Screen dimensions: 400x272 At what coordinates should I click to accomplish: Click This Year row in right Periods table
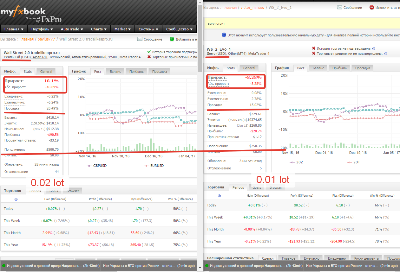tap(301, 241)
